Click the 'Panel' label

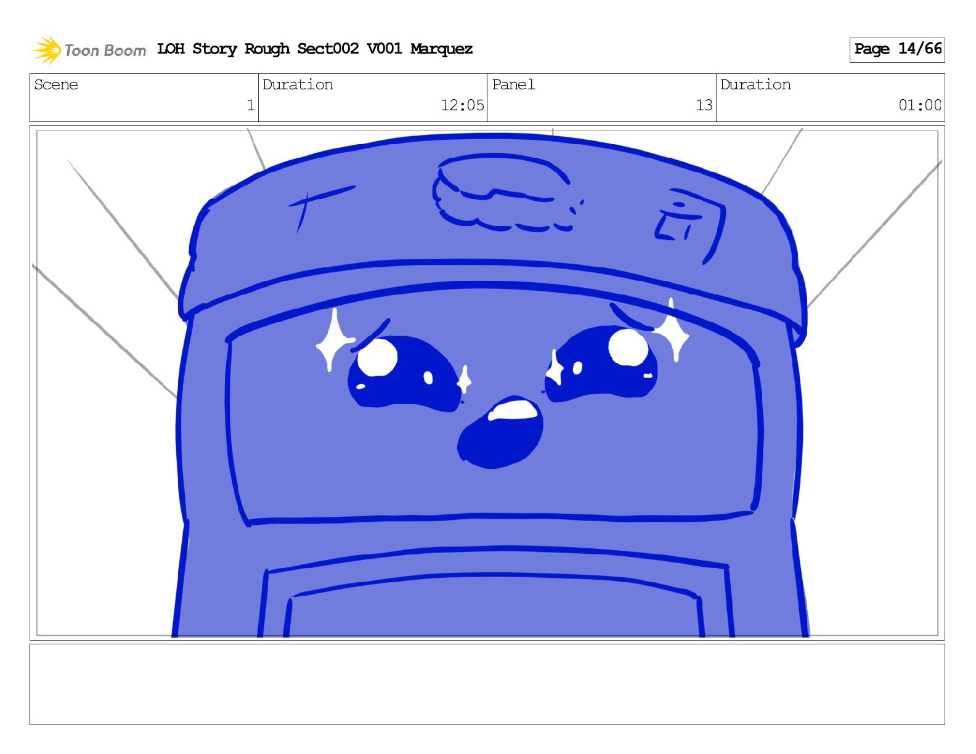(x=513, y=84)
